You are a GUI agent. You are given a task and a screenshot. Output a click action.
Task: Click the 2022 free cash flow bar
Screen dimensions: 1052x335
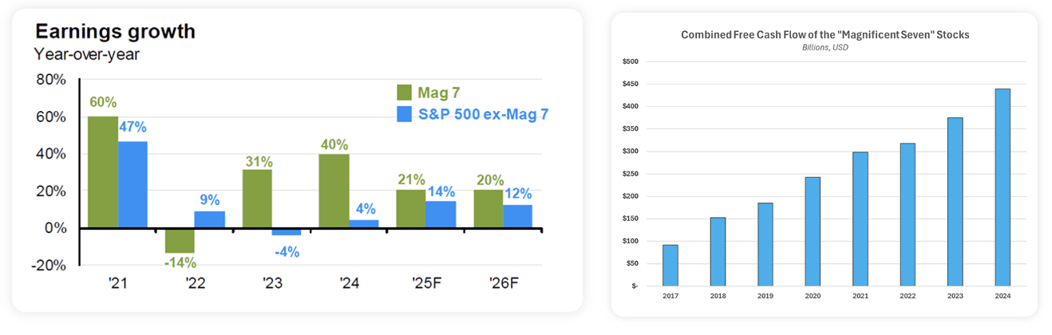pyautogui.click(x=908, y=215)
